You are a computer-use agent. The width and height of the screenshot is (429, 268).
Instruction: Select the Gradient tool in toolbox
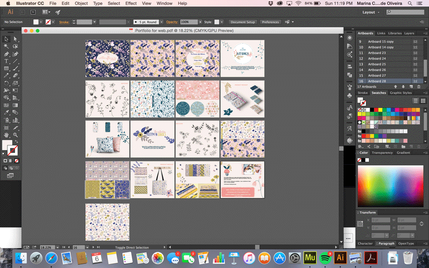click(15, 105)
